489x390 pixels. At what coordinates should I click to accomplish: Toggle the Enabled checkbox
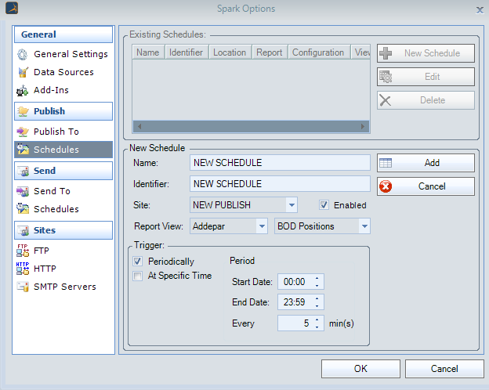tap(324, 205)
